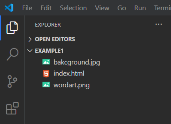Open the Selection menu
This screenshot has width=171, height=124.
(73, 8)
